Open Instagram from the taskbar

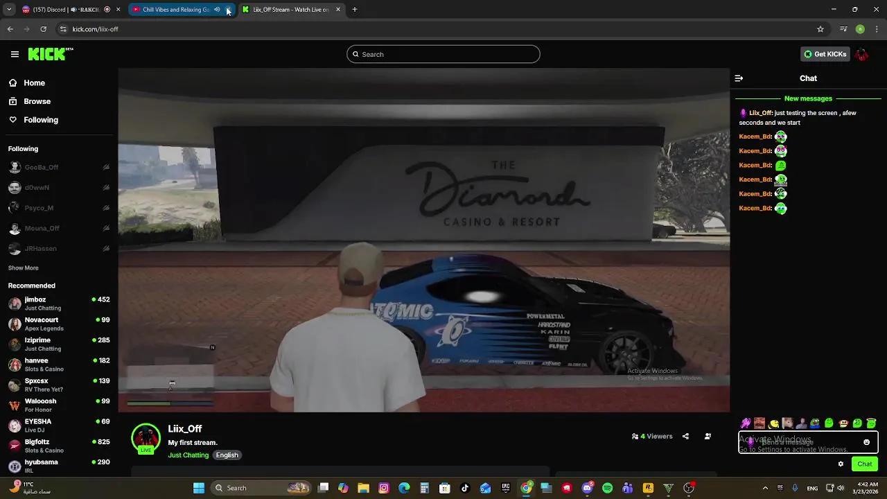pyautogui.click(x=384, y=488)
